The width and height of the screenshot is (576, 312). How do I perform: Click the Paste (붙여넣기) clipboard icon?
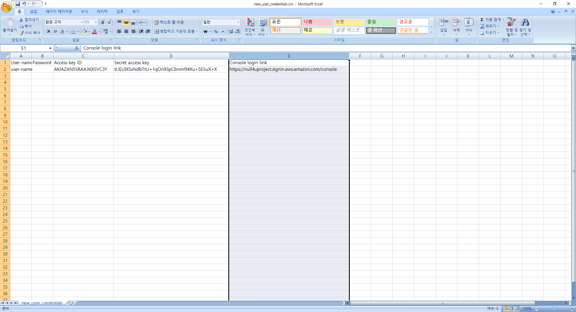pos(10,22)
